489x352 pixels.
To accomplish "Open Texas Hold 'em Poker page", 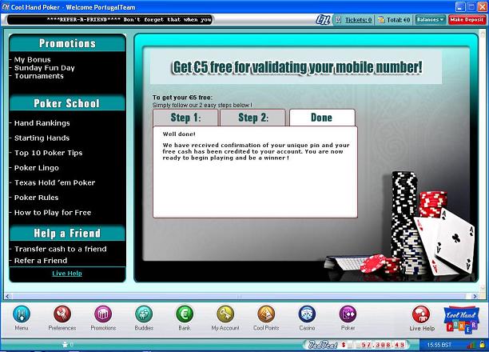I will pyautogui.click(x=54, y=182).
